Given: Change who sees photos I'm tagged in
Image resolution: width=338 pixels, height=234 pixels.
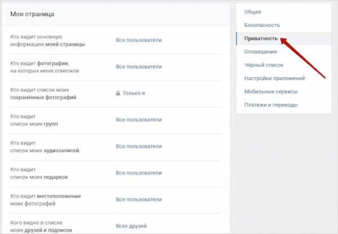Looking at the screenshot, I should point(139,67).
